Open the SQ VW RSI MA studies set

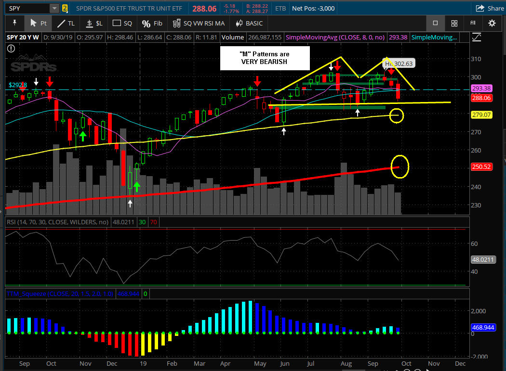point(198,23)
